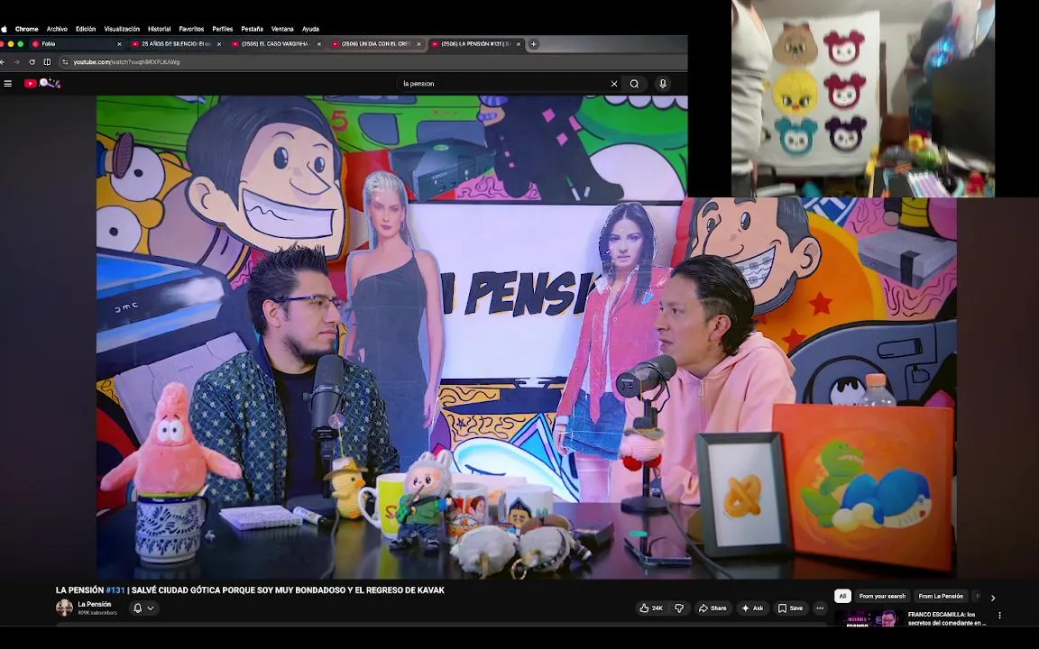The height and width of the screenshot is (649, 1039).
Task: Go forward in browser history
Action: (17, 61)
